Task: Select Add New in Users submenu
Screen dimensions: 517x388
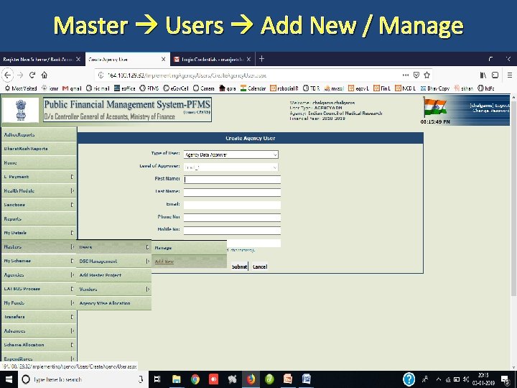Action: coord(190,262)
